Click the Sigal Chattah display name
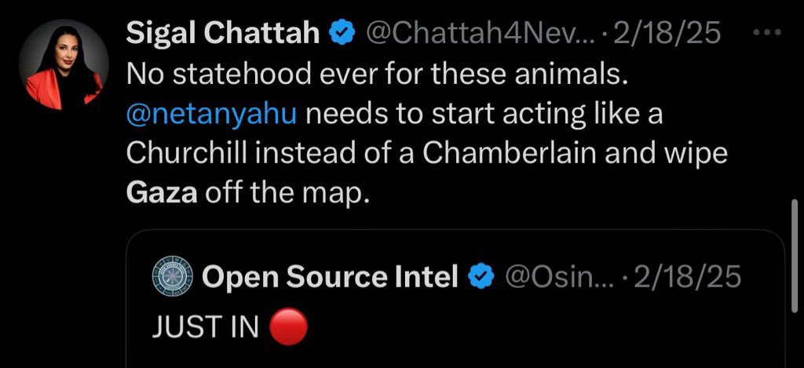 (x=223, y=33)
